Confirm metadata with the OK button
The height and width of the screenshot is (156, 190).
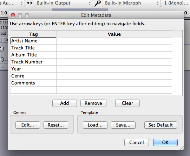tap(165, 142)
